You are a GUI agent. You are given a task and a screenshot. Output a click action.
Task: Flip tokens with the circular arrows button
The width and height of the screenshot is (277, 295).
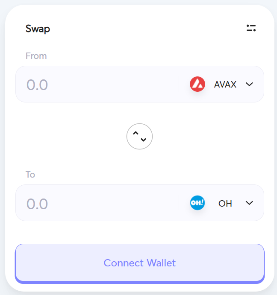(x=139, y=136)
